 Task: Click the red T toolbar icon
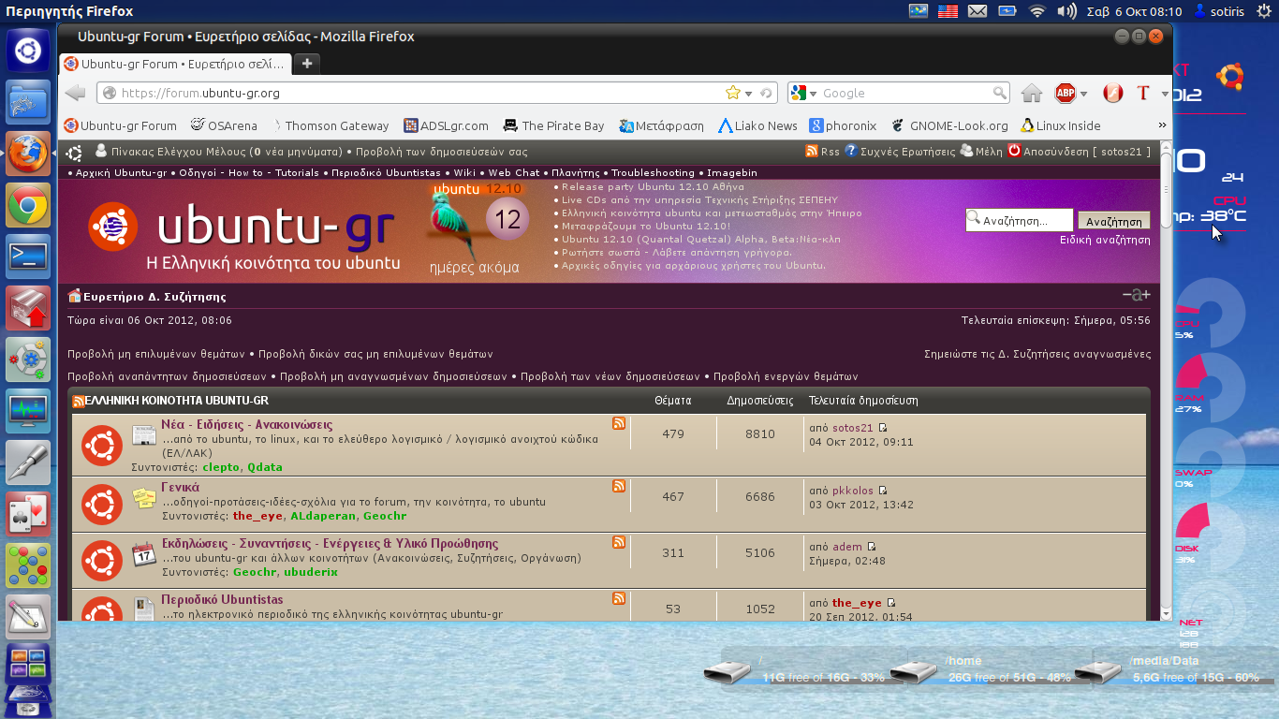pos(1143,93)
